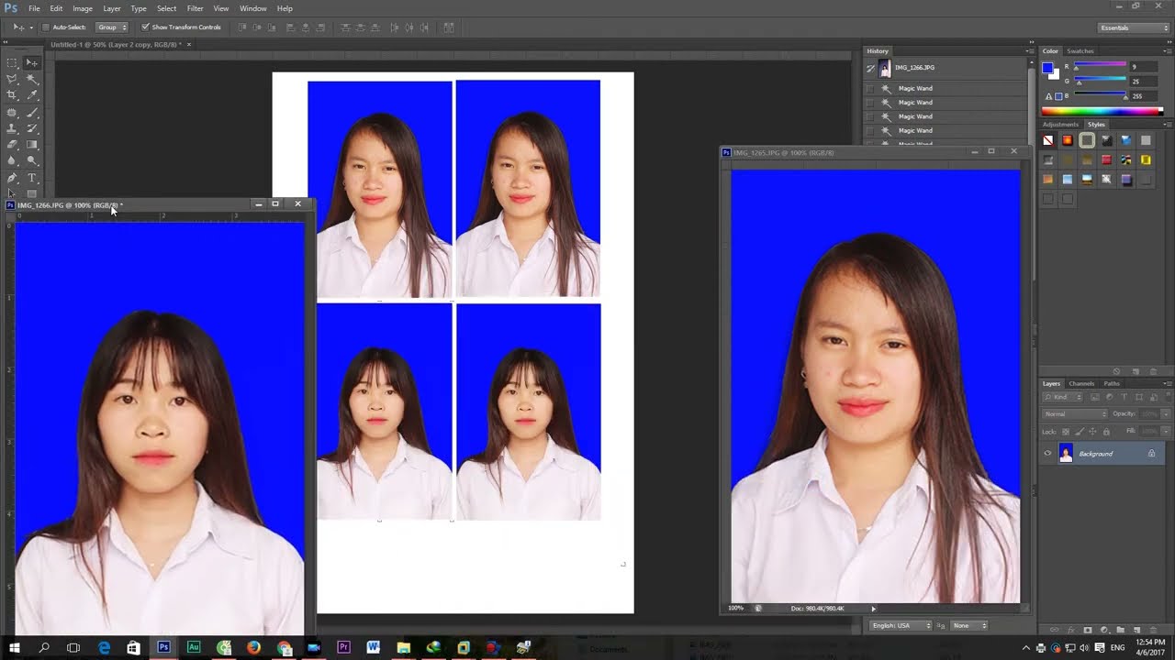Select the Gradient tool
This screenshot has width=1175, height=660.
pos(31,144)
